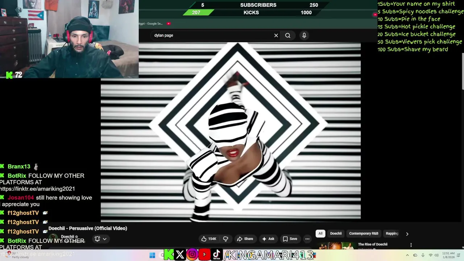Open the Wi-Fi network tray icon

(431, 255)
